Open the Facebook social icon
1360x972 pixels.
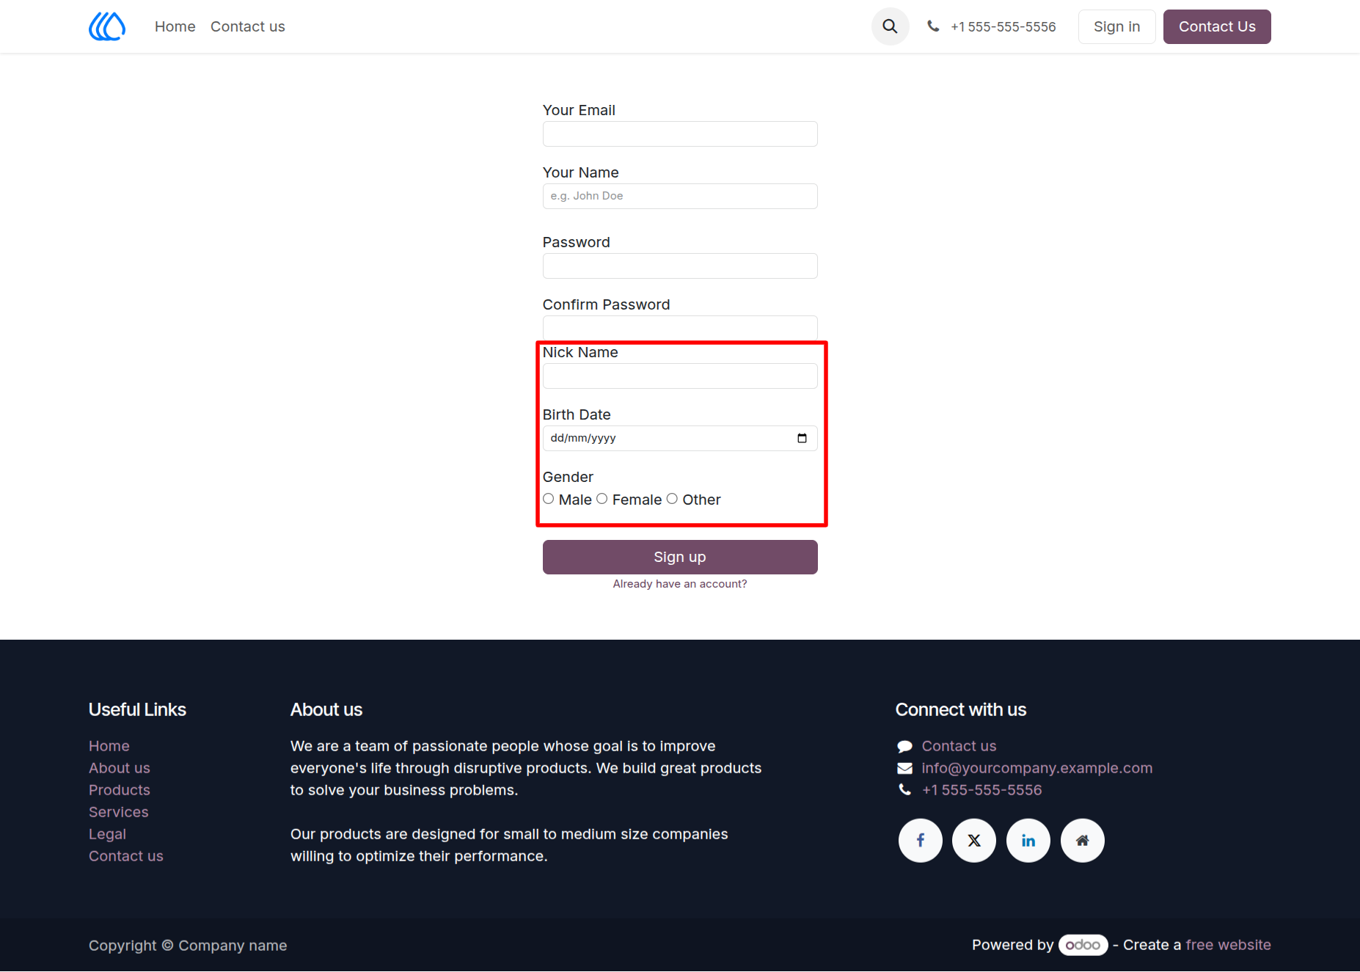[x=920, y=840]
